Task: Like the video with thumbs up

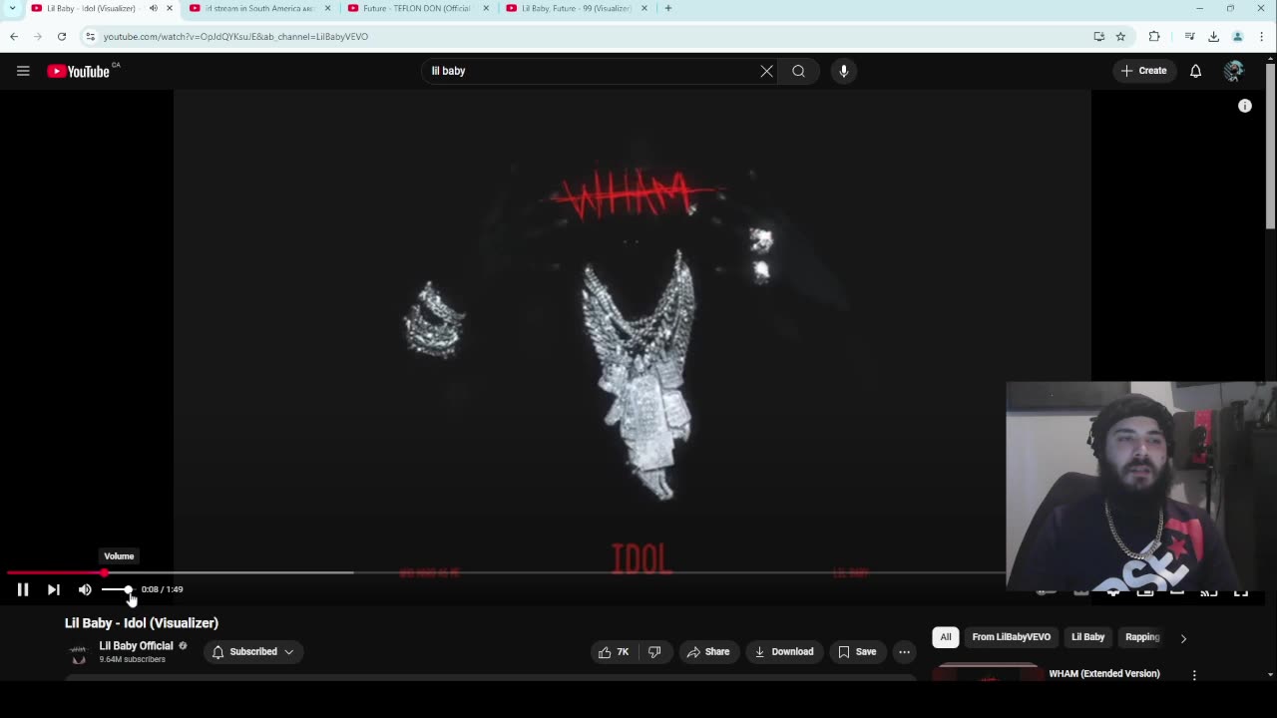Action: tap(614, 652)
